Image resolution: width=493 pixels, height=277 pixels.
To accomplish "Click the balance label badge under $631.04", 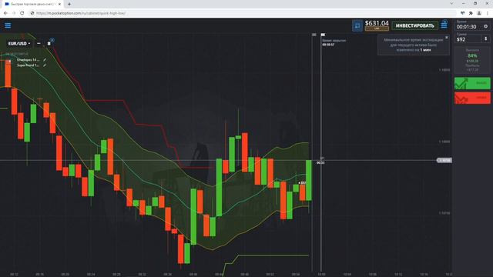I will 377,28.
